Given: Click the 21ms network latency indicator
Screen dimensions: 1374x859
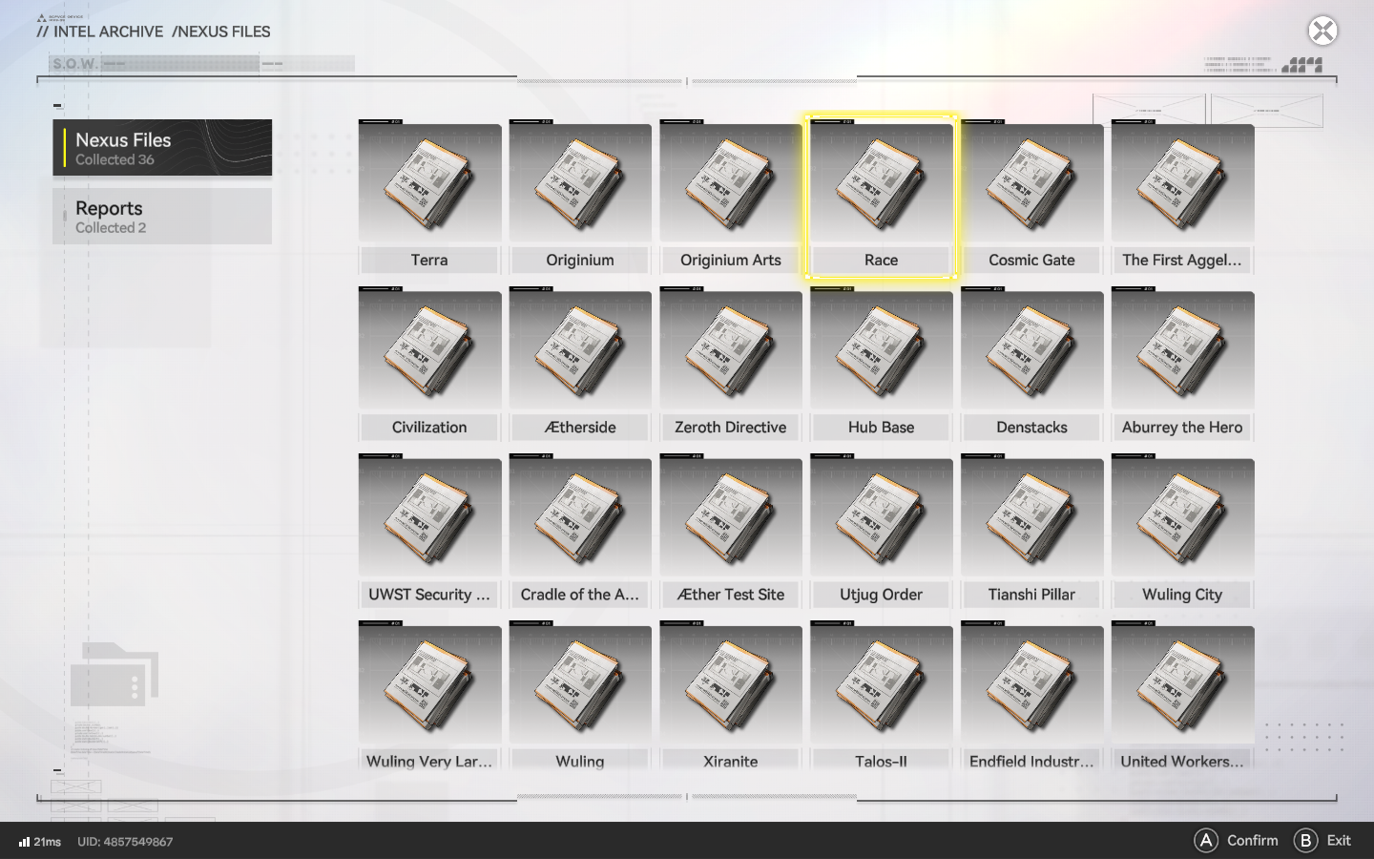Looking at the screenshot, I should click(x=40, y=842).
